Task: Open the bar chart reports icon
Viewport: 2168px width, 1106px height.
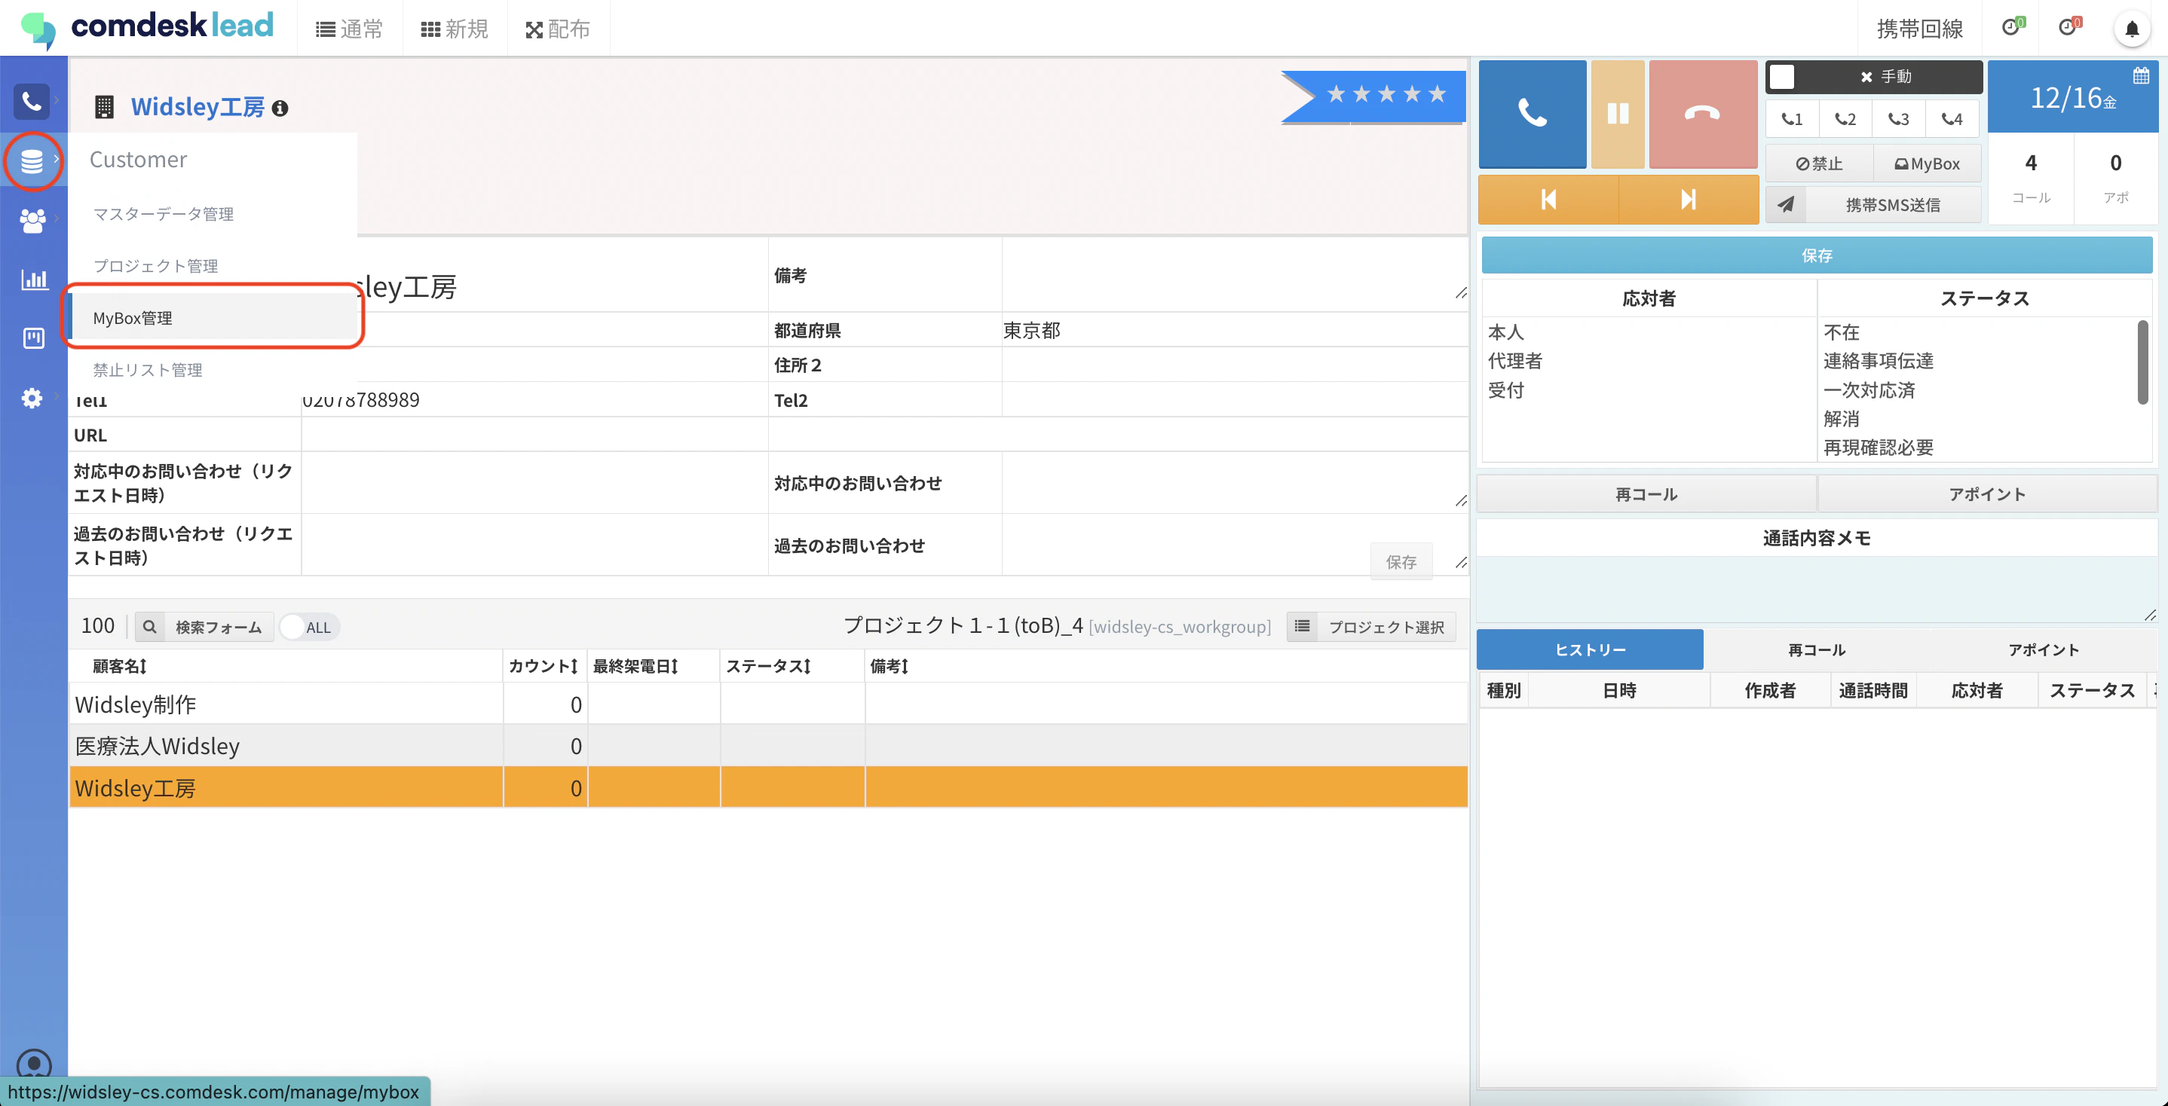Action: [34, 280]
